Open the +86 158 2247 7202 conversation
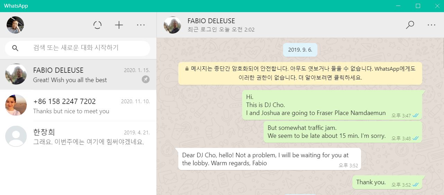 point(78,106)
